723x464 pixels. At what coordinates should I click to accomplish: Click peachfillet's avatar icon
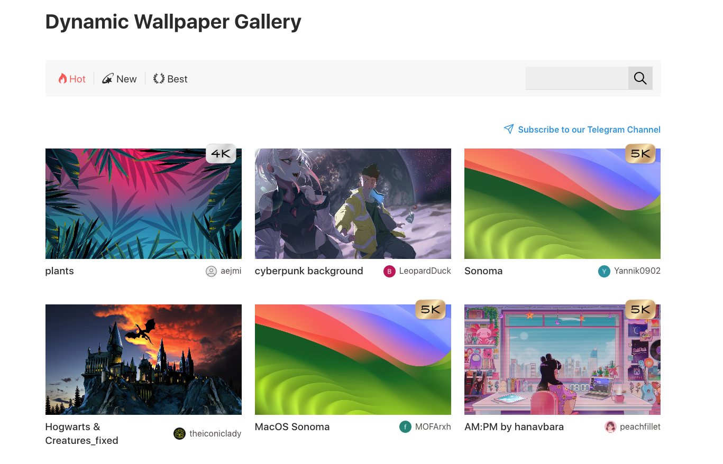(610, 427)
